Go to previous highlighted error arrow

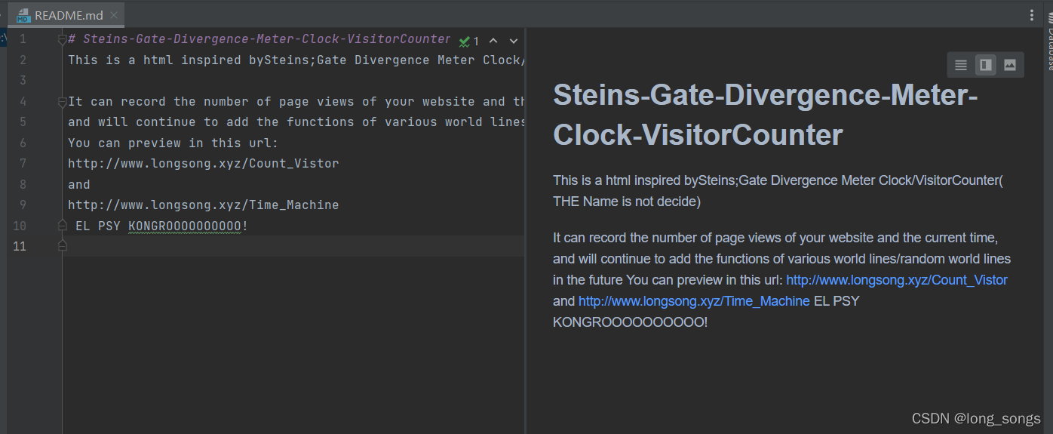click(x=493, y=41)
